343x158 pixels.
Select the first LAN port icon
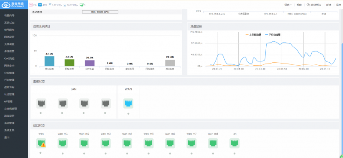click(41, 103)
